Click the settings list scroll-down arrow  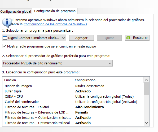click(146, 123)
